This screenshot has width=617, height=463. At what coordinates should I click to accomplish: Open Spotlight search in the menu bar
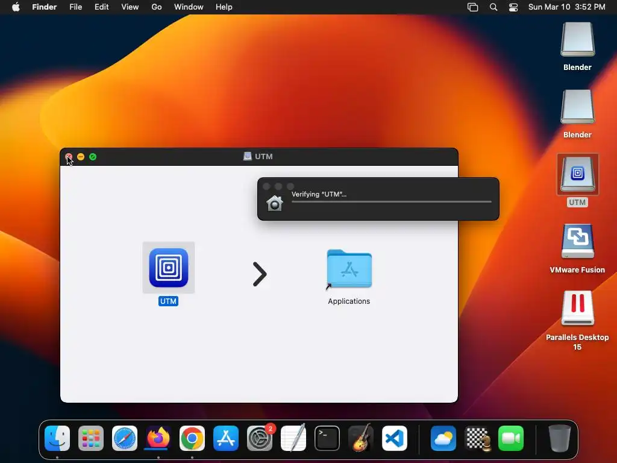coord(493,7)
